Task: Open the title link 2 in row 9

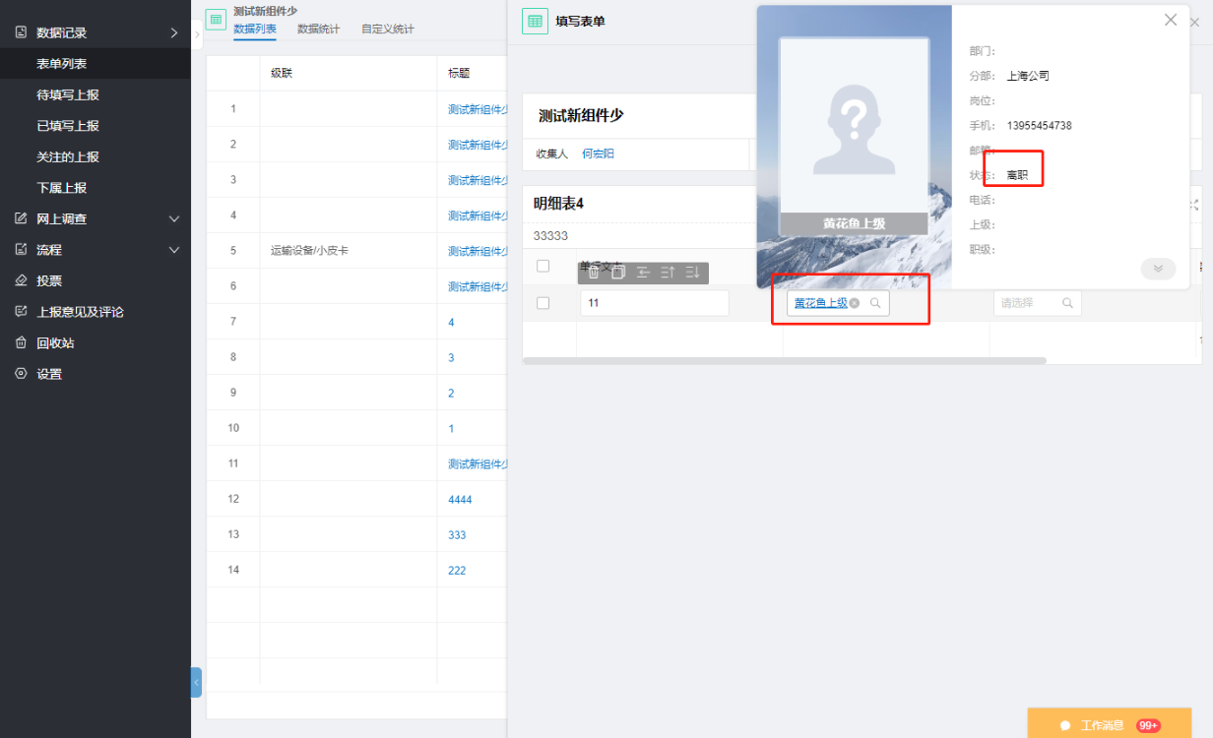Action: pyautogui.click(x=451, y=394)
